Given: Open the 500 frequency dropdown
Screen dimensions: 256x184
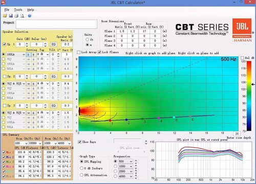Looking at the screenshot, I should point(125,162).
